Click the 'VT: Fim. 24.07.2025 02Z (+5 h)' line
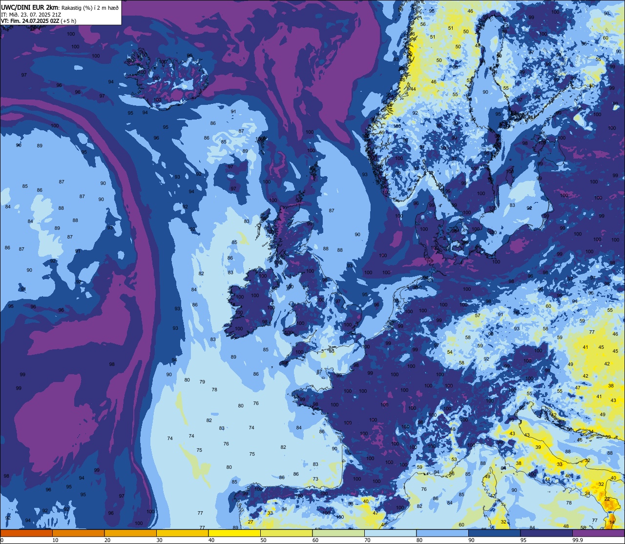Screen dimensions: 625x544 coord(39,20)
